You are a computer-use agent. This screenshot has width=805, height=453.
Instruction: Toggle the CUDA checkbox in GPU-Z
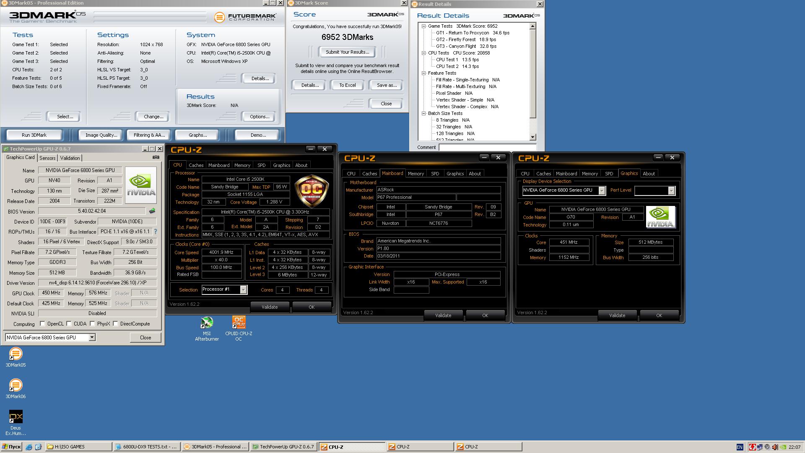pos(69,324)
